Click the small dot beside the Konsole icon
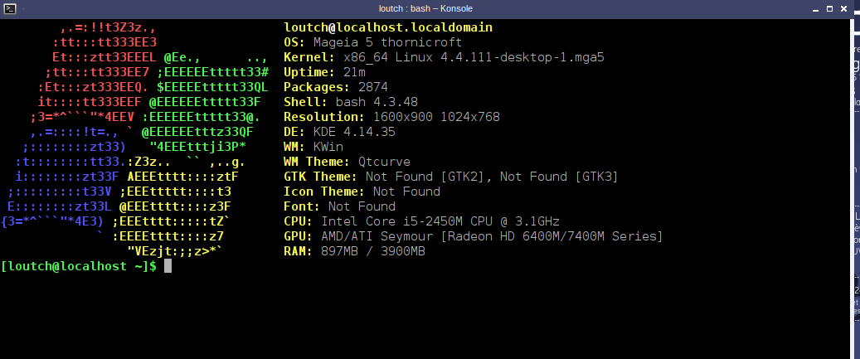The width and height of the screenshot is (860, 359). 25,9
